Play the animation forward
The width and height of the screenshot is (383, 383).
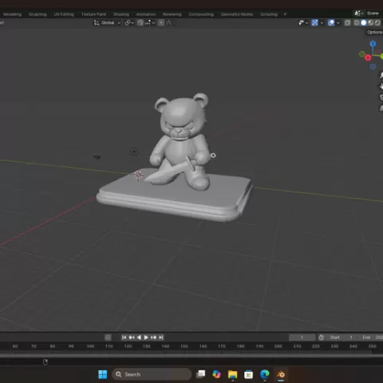click(146, 338)
